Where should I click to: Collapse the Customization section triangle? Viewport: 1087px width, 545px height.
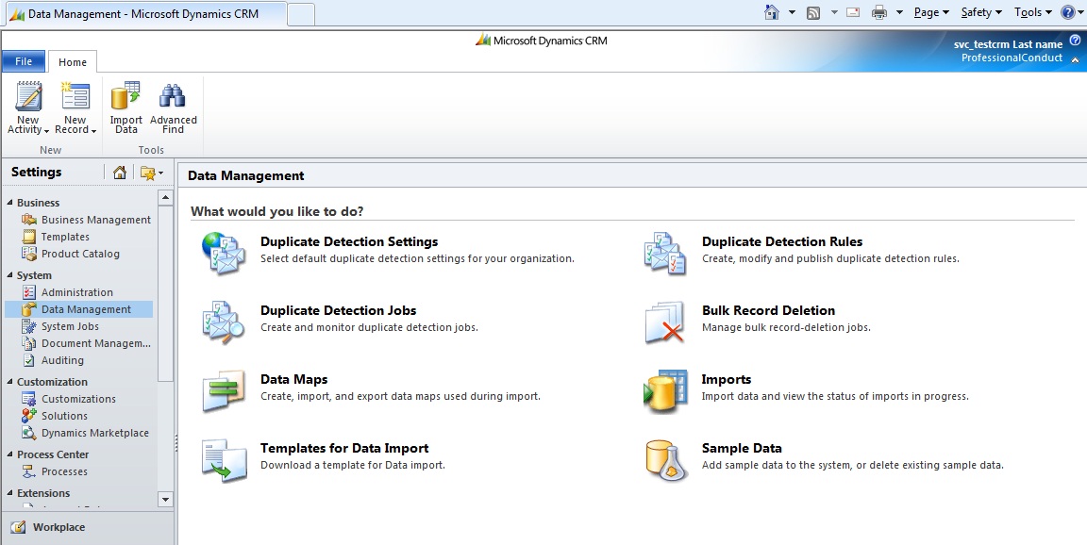pos(9,382)
